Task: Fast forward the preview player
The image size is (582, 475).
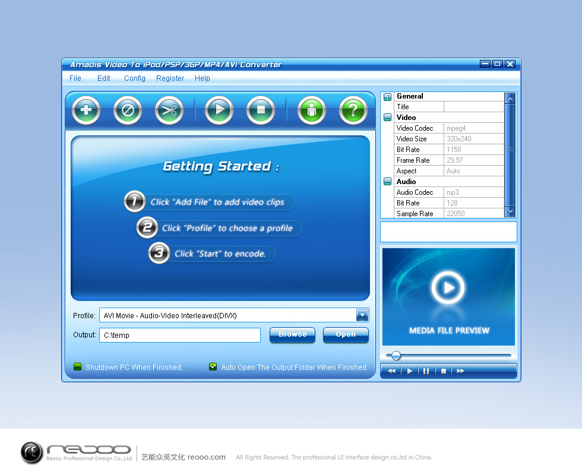Action: pyautogui.click(x=461, y=370)
